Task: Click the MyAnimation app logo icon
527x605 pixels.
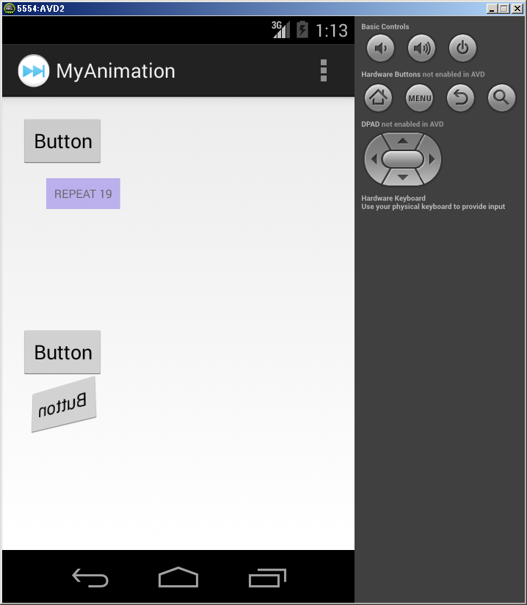Action: tap(34, 70)
